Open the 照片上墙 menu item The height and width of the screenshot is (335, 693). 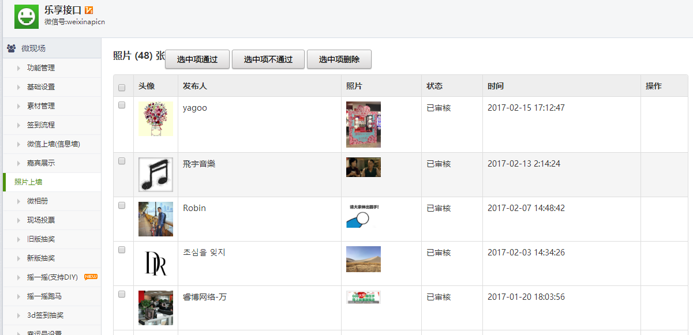coord(28,182)
